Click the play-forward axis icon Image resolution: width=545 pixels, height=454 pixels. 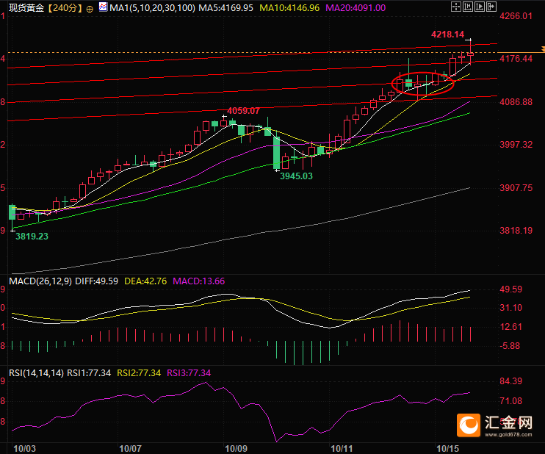[480, 7]
